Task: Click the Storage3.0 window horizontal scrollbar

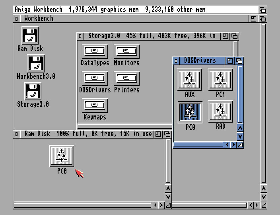Action: (x=125, y=127)
